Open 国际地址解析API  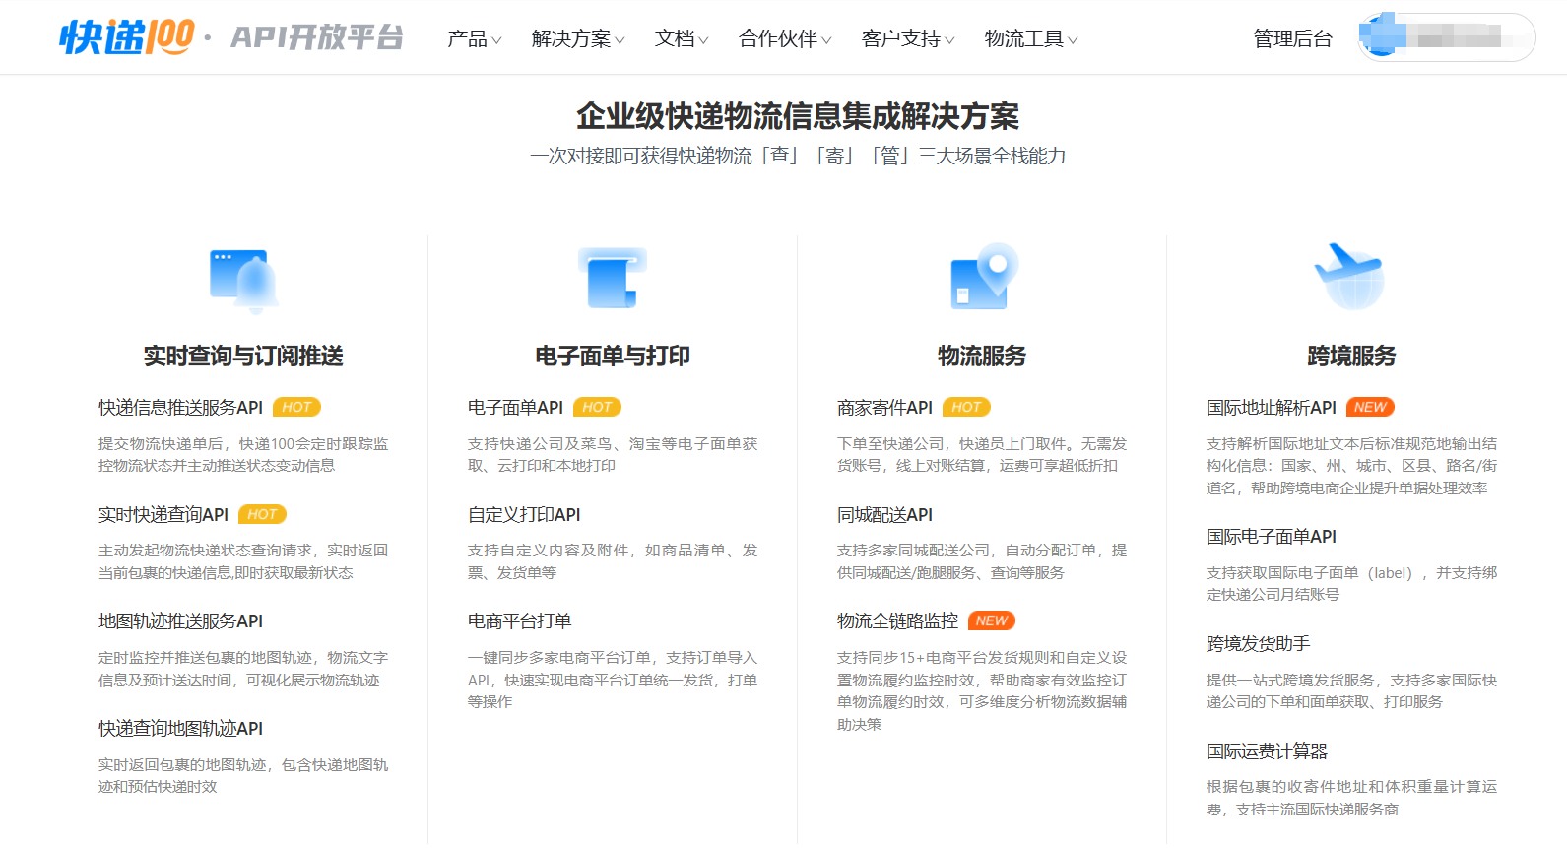[1272, 407]
